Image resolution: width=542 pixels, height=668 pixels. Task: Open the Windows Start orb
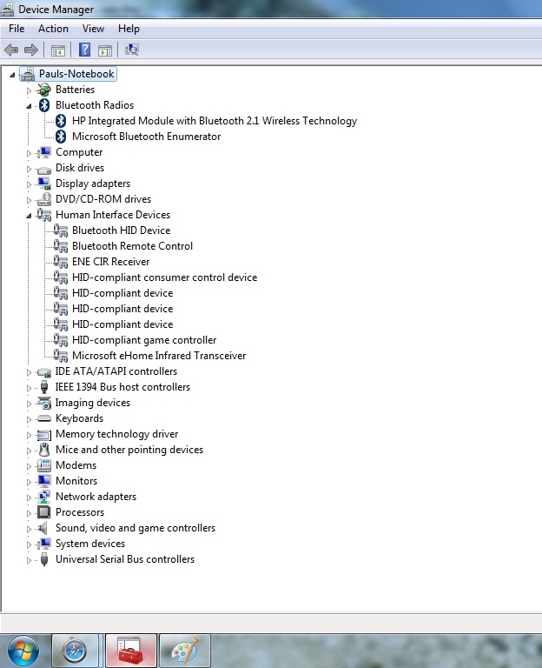click(23, 651)
